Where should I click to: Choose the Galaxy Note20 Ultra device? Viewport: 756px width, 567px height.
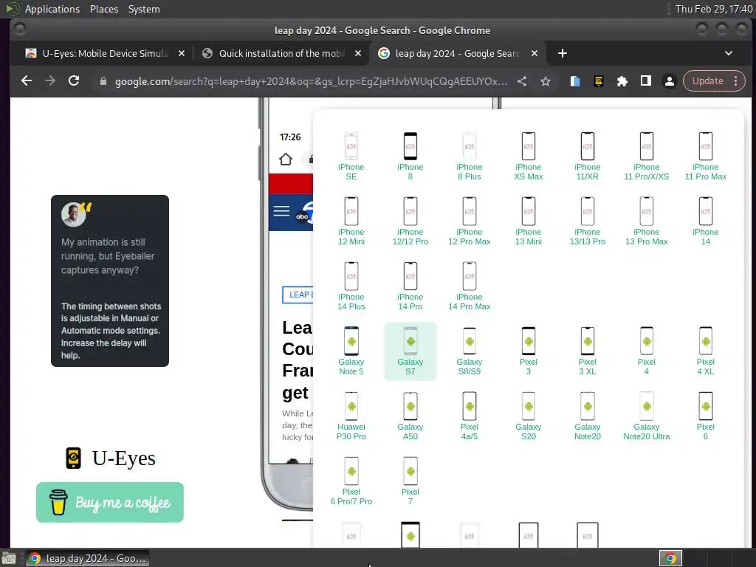coord(646,416)
